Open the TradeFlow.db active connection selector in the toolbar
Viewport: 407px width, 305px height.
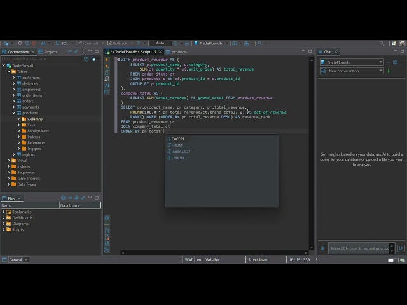210,43
